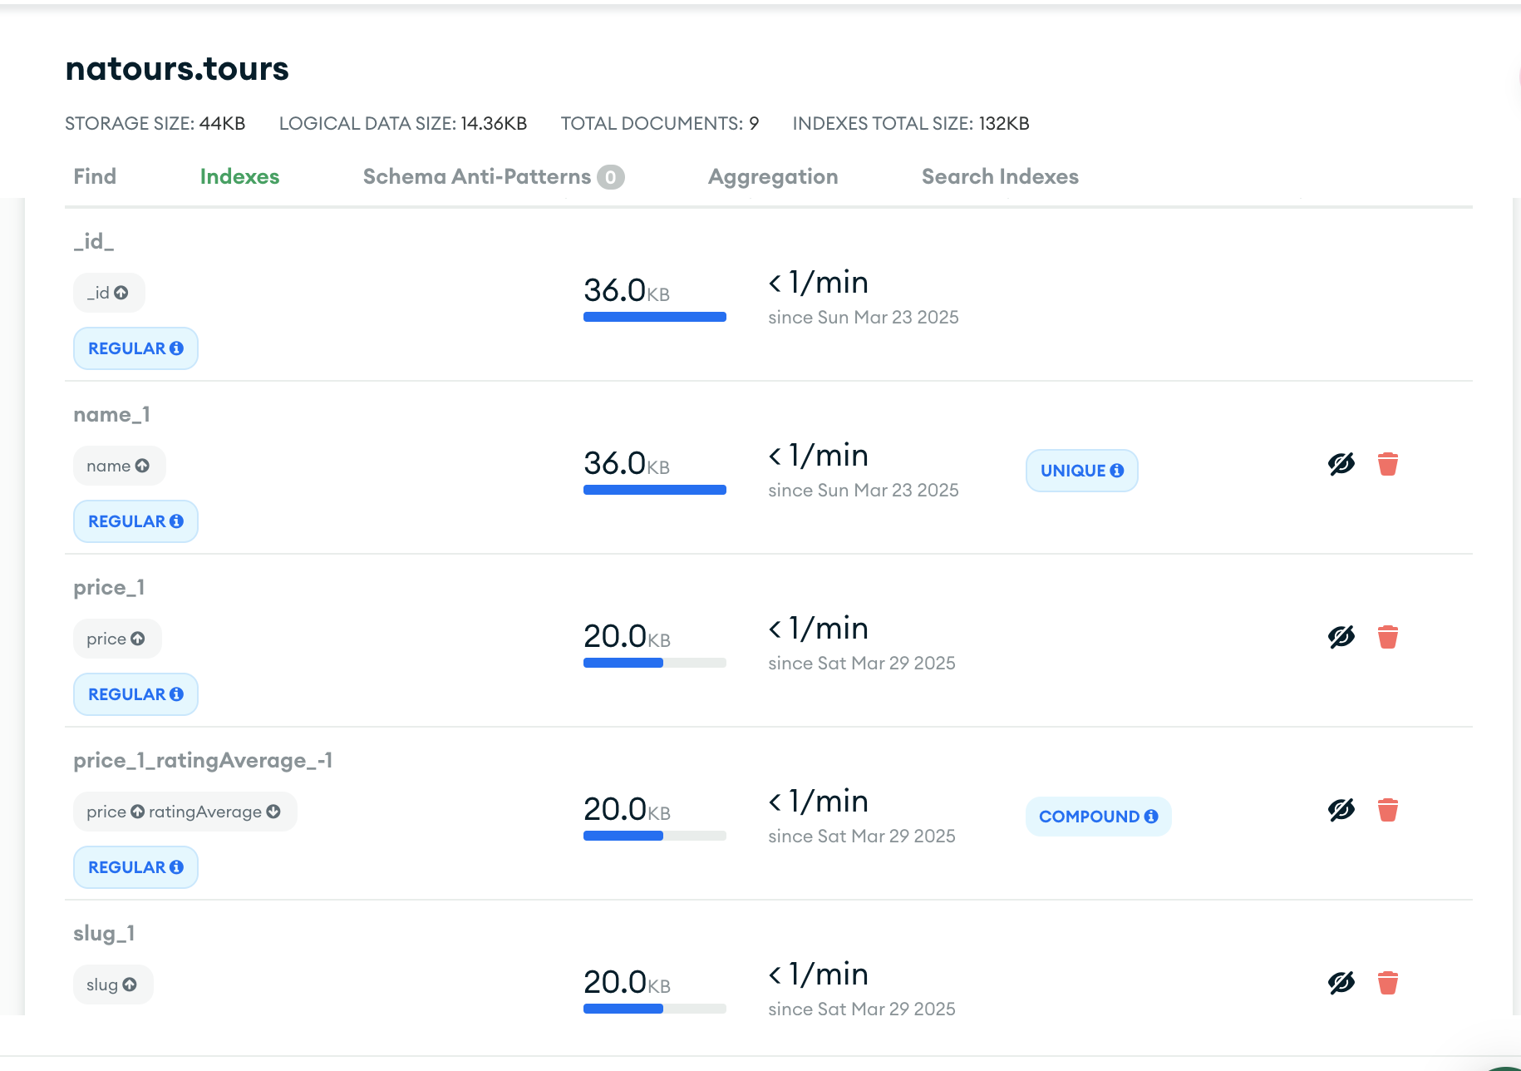Click the REGULAR badge under price_1 index
Screen dimensions: 1521x1071
click(135, 694)
